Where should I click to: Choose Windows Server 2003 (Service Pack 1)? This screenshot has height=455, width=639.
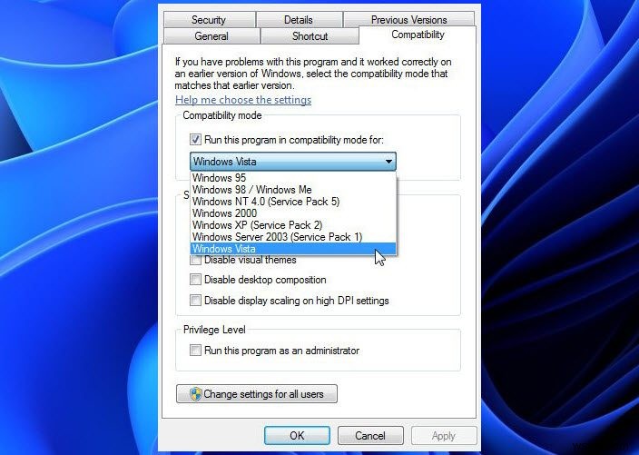click(x=293, y=237)
